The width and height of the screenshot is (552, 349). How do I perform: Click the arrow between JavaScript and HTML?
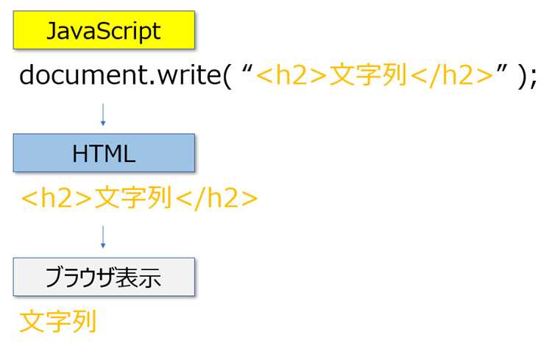[103, 114]
